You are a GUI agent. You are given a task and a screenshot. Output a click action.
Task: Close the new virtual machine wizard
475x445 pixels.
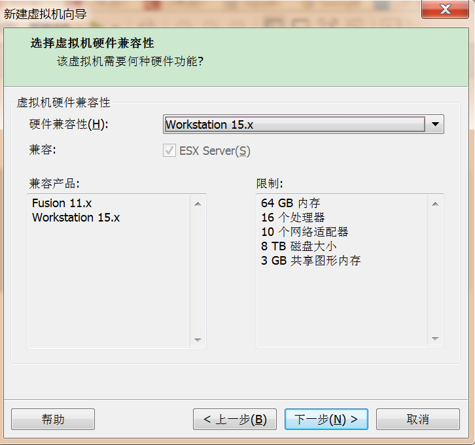coord(445,9)
